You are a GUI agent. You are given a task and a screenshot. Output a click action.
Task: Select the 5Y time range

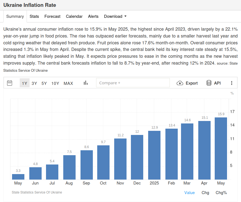(x=44, y=83)
